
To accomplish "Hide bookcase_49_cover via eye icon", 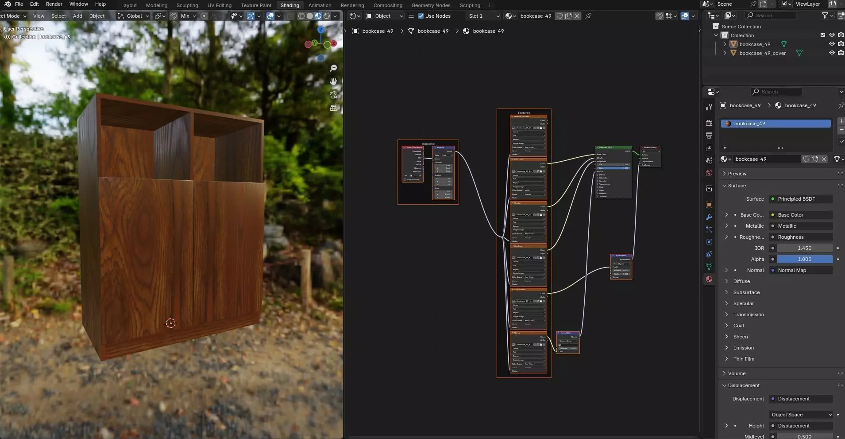I will 832,53.
